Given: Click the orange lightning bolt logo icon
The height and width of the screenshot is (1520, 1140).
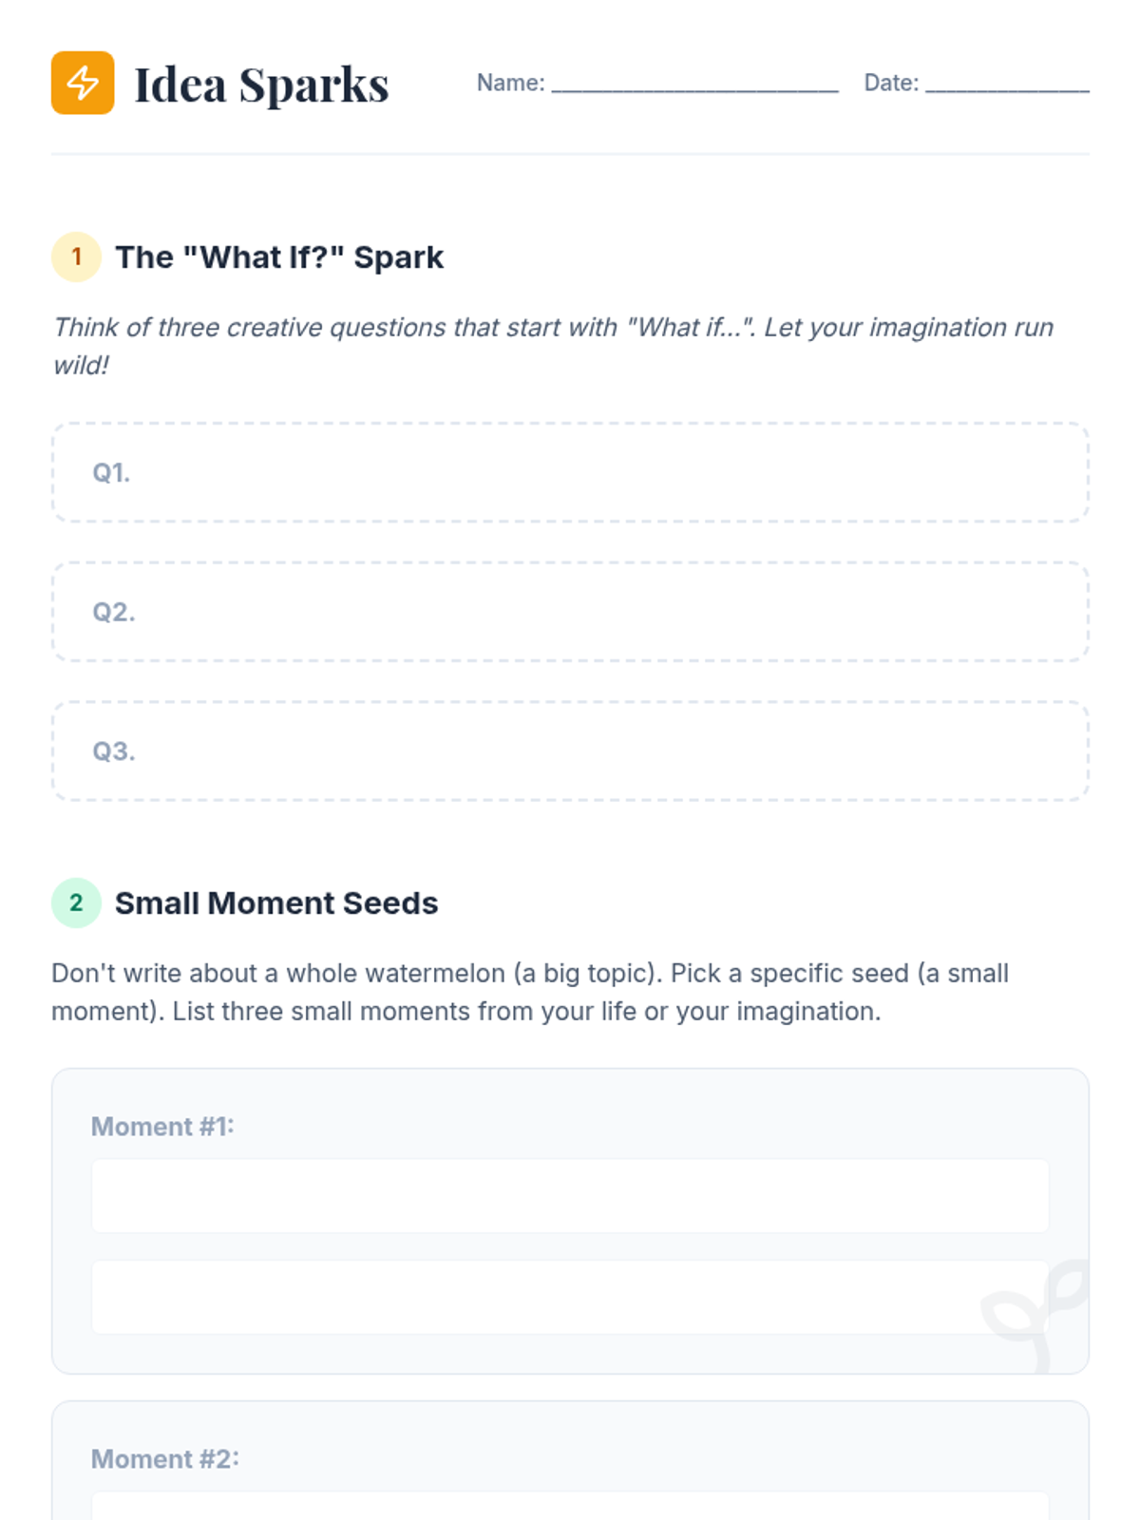Looking at the screenshot, I should click(x=83, y=83).
